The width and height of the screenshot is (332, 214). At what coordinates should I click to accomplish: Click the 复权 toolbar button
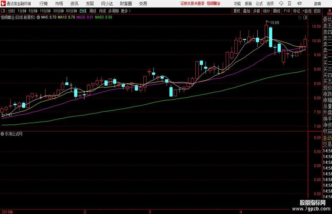(237, 11)
